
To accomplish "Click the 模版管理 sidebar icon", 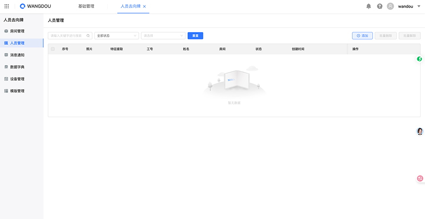I will click(6, 91).
